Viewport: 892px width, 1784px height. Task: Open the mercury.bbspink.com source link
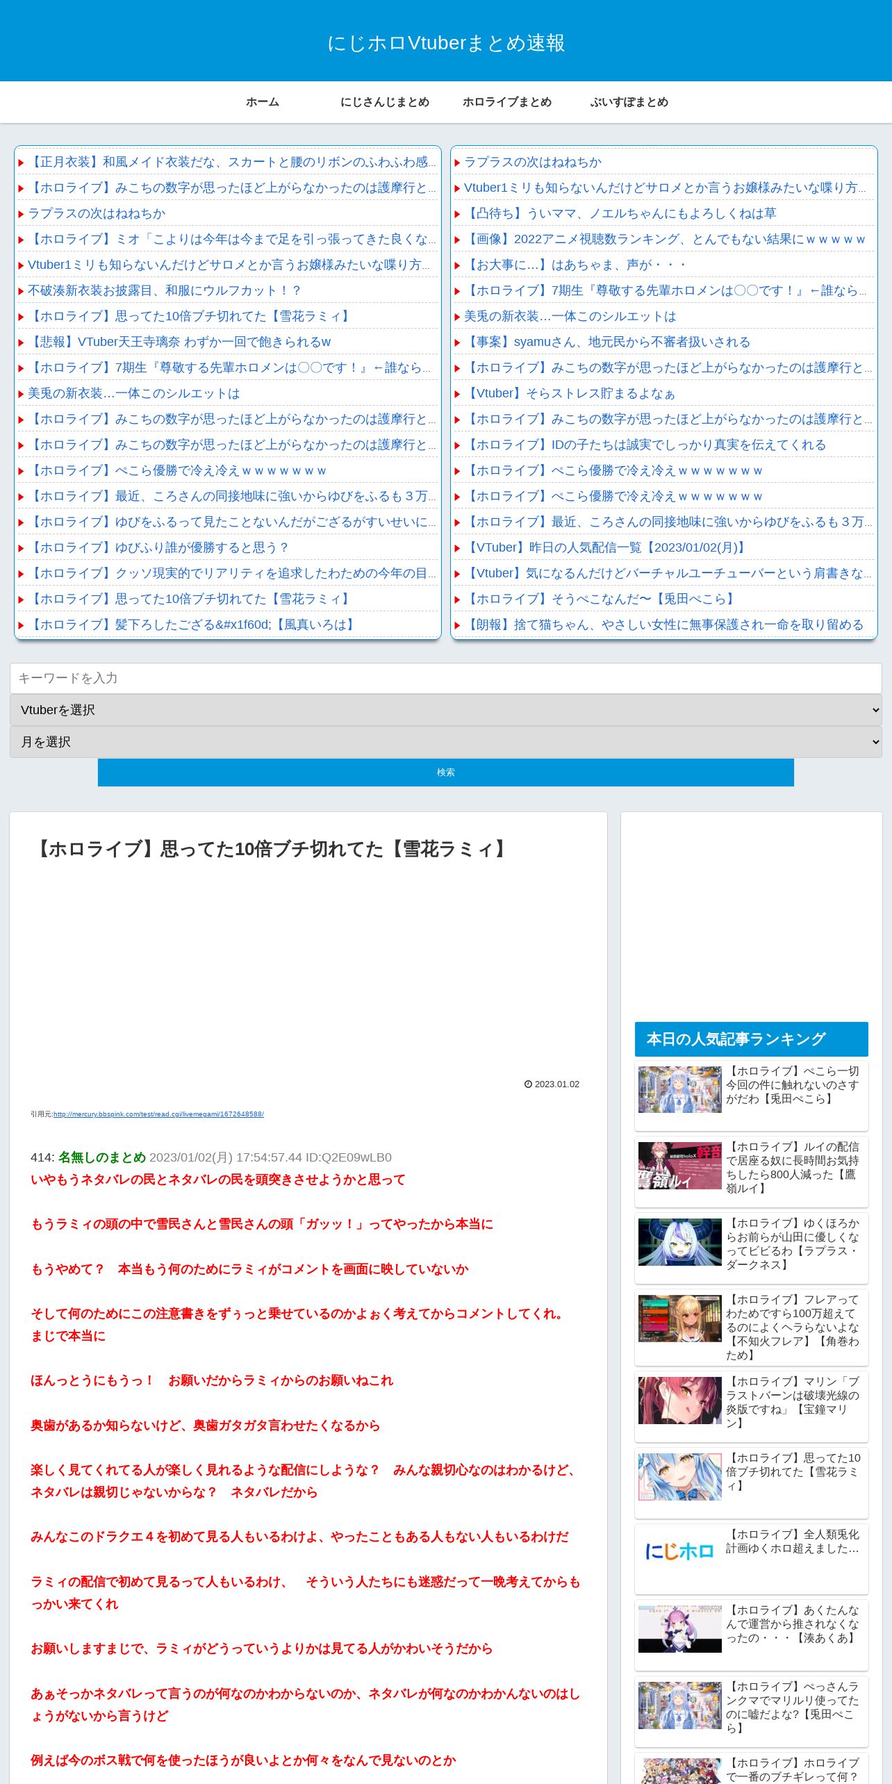click(x=158, y=1114)
